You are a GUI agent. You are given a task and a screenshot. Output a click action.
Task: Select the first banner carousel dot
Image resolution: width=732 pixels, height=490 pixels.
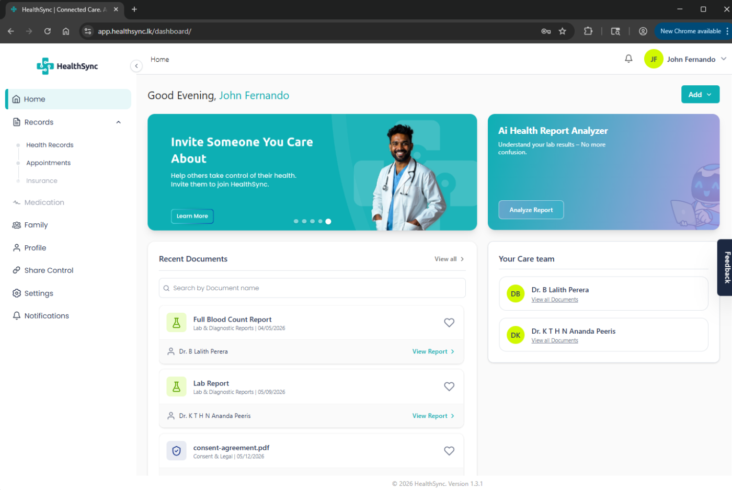coord(296,221)
